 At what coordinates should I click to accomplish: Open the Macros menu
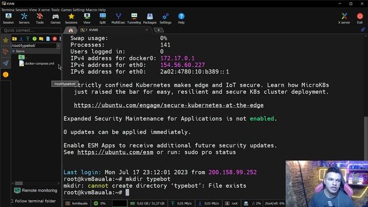click(91, 10)
